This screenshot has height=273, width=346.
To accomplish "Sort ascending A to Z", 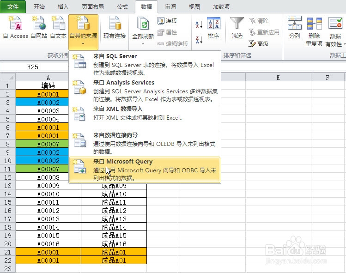I will pos(199,24).
